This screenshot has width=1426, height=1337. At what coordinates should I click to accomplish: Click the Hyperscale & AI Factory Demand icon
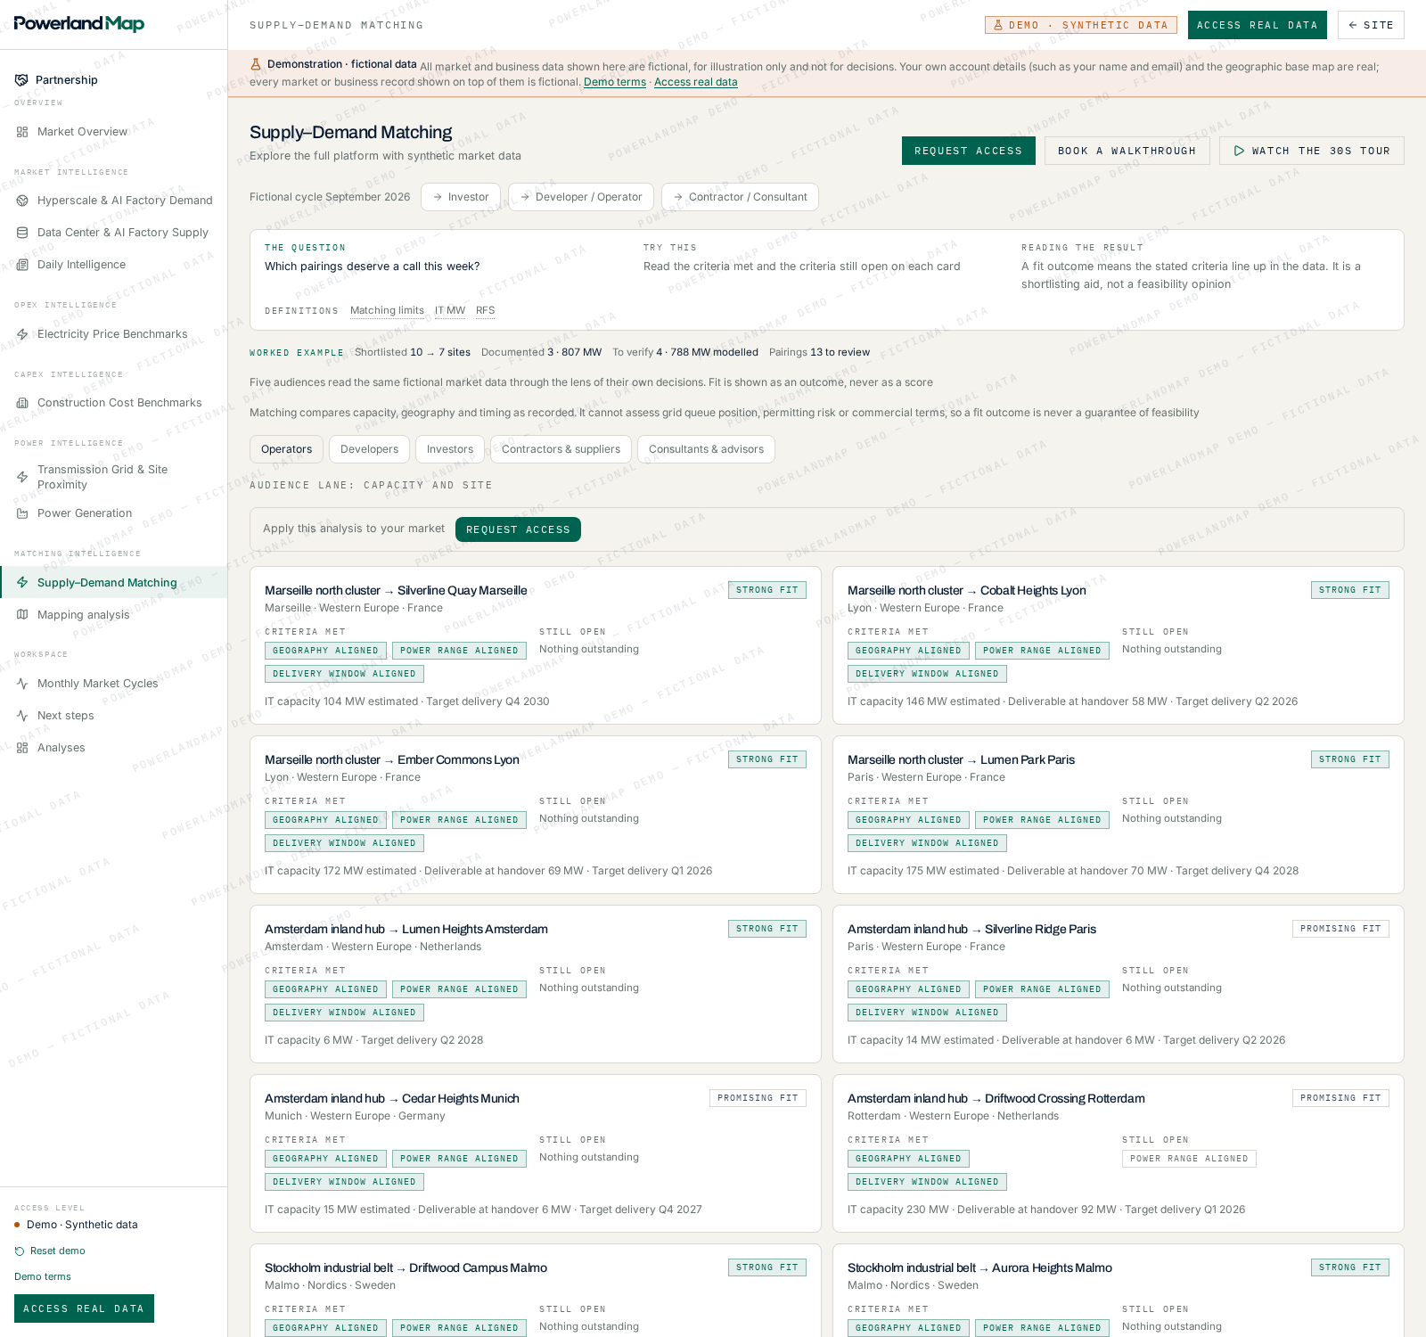22,201
